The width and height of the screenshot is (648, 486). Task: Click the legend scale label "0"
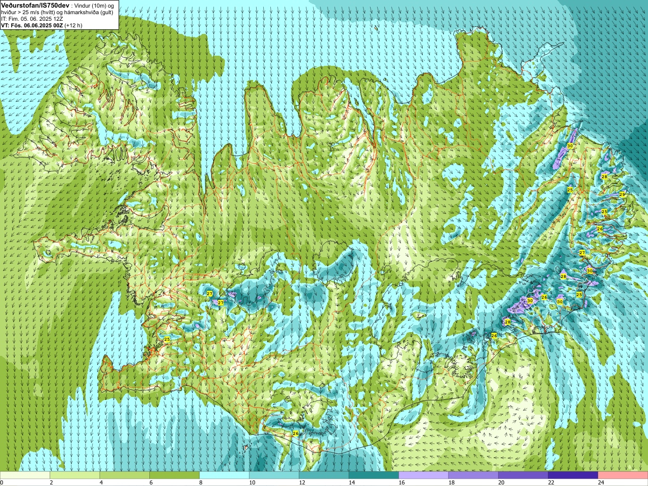tap(2, 482)
